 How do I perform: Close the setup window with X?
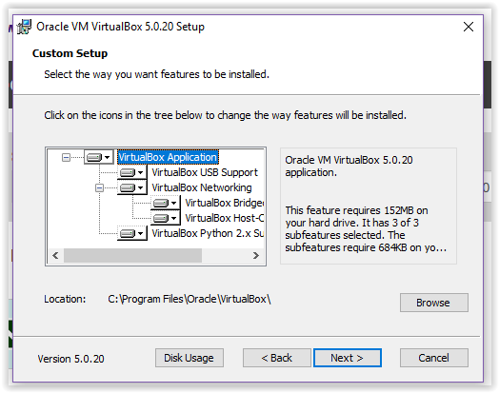tap(469, 27)
